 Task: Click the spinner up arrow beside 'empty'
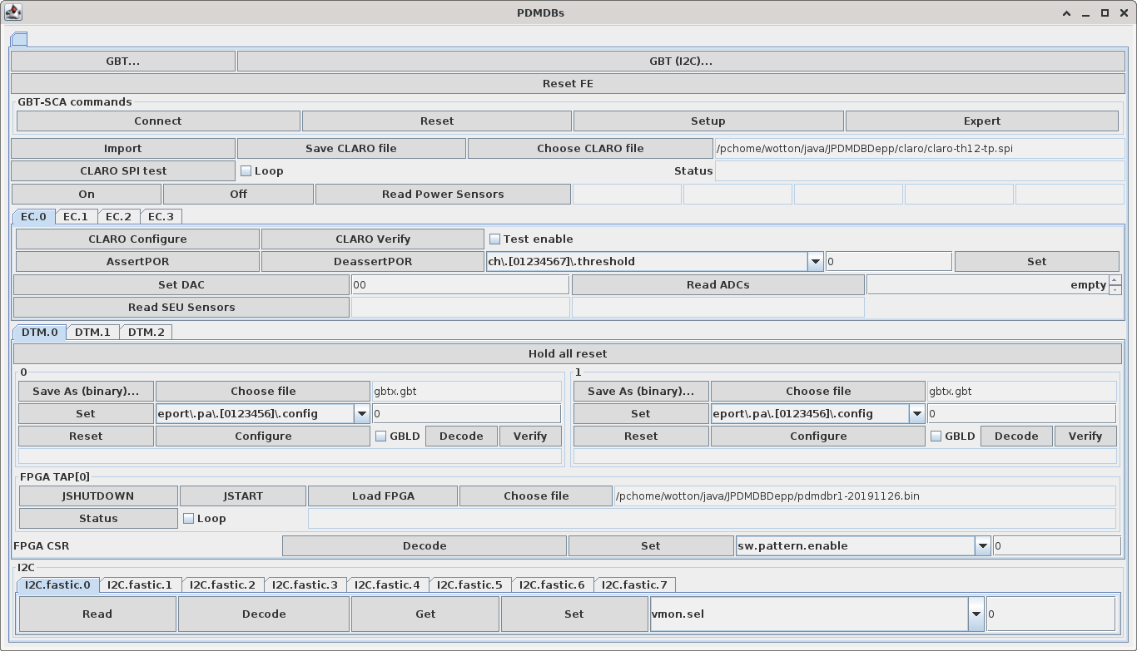1115,280
